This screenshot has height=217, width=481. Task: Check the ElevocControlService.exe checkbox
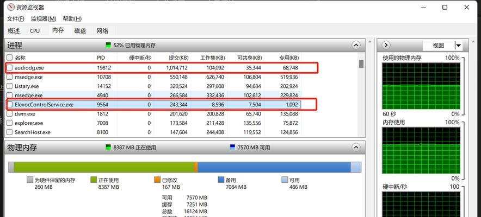pos(10,105)
